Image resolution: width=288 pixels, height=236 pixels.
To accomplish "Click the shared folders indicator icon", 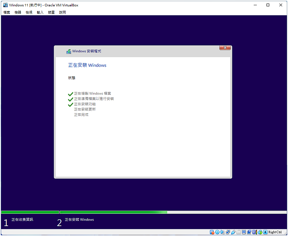I will click(238, 232).
